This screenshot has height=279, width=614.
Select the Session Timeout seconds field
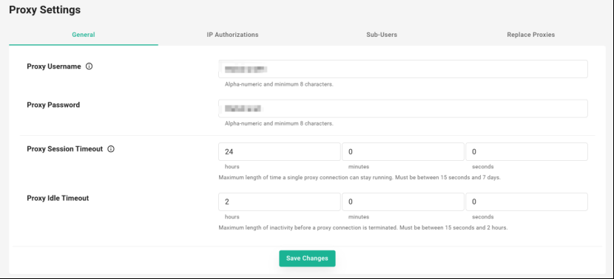coord(527,151)
